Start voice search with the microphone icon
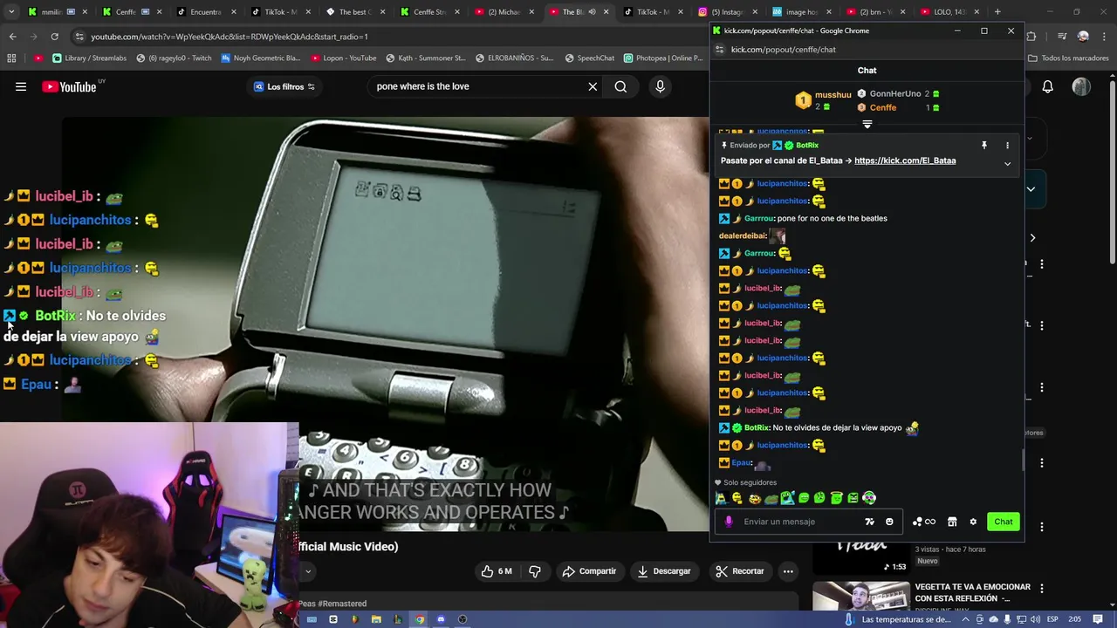Image resolution: width=1117 pixels, height=628 pixels. point(660,86)
